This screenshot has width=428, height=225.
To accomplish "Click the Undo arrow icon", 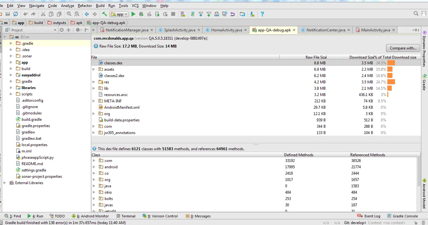I will click(x=25, y=14).
